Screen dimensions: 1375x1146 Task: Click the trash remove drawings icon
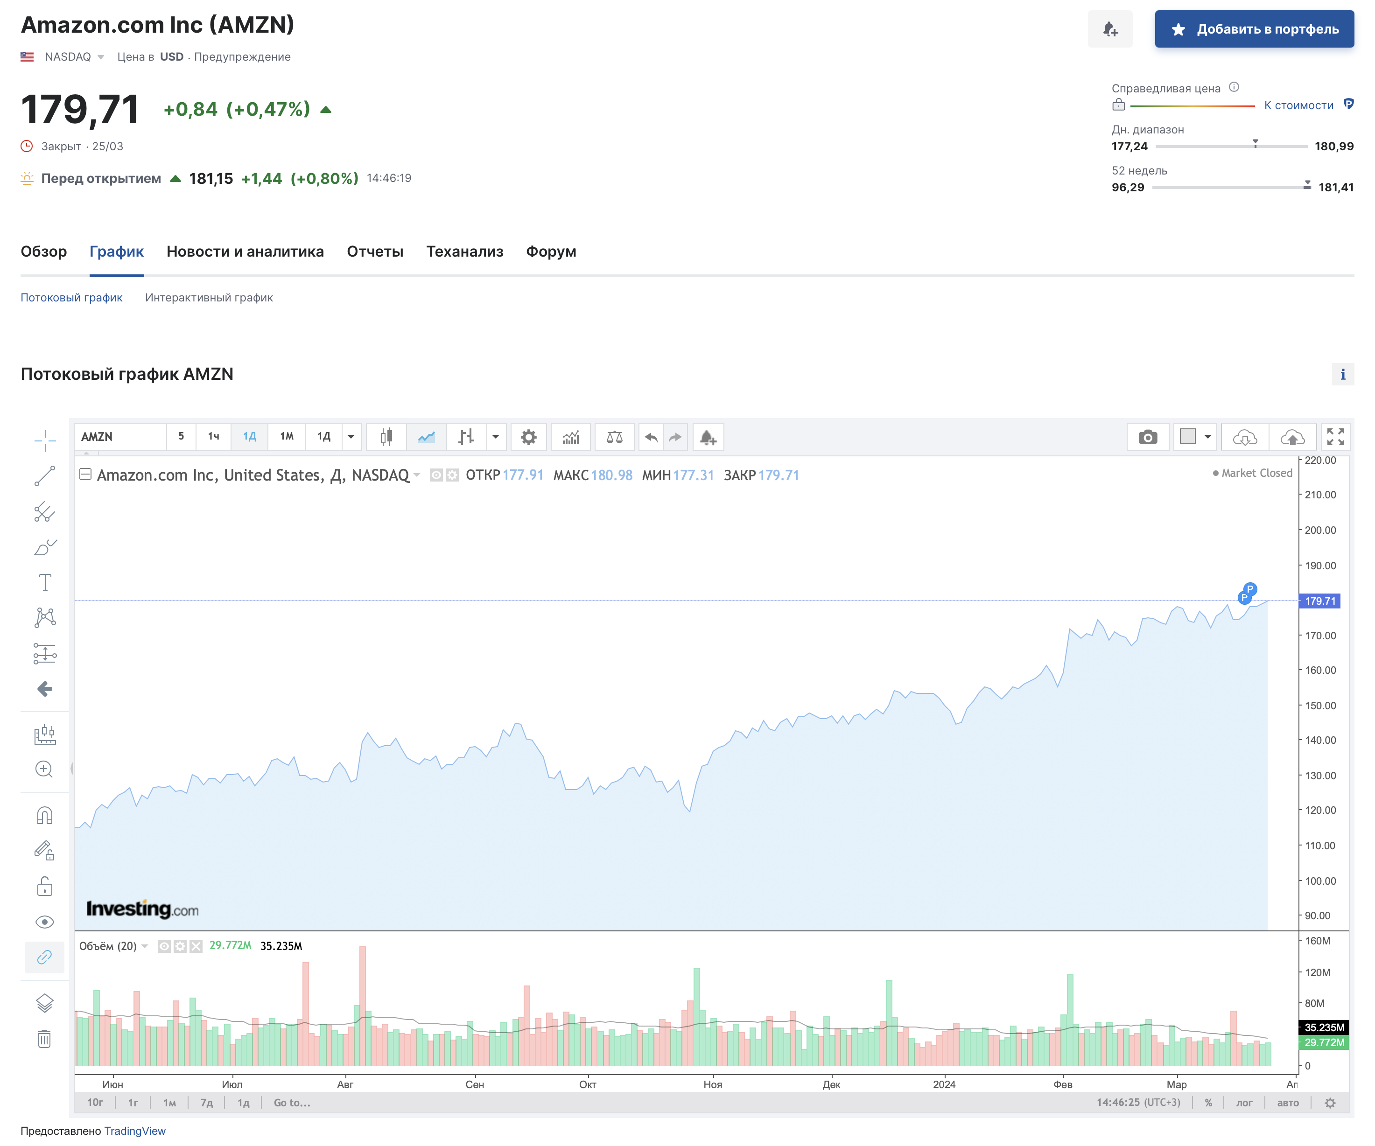[x=44, y=1039]
